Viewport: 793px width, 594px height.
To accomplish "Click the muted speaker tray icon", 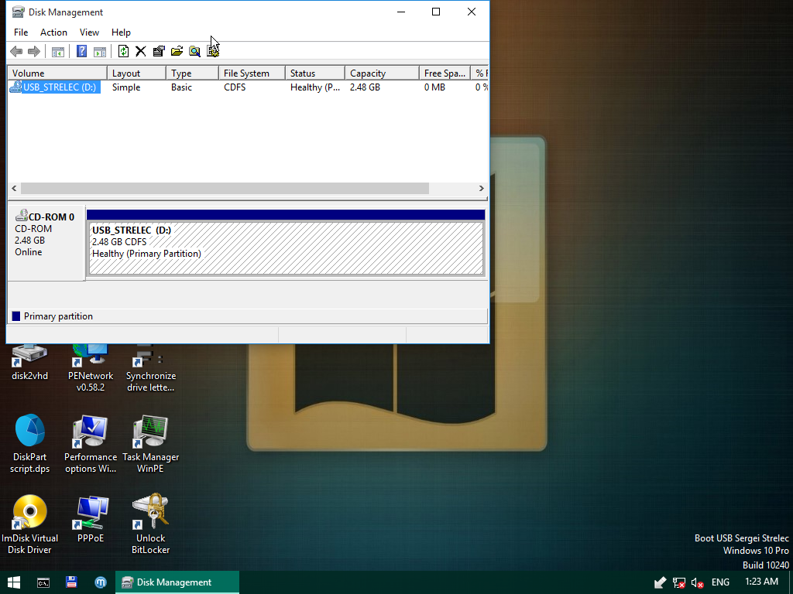I will point(698,583).
